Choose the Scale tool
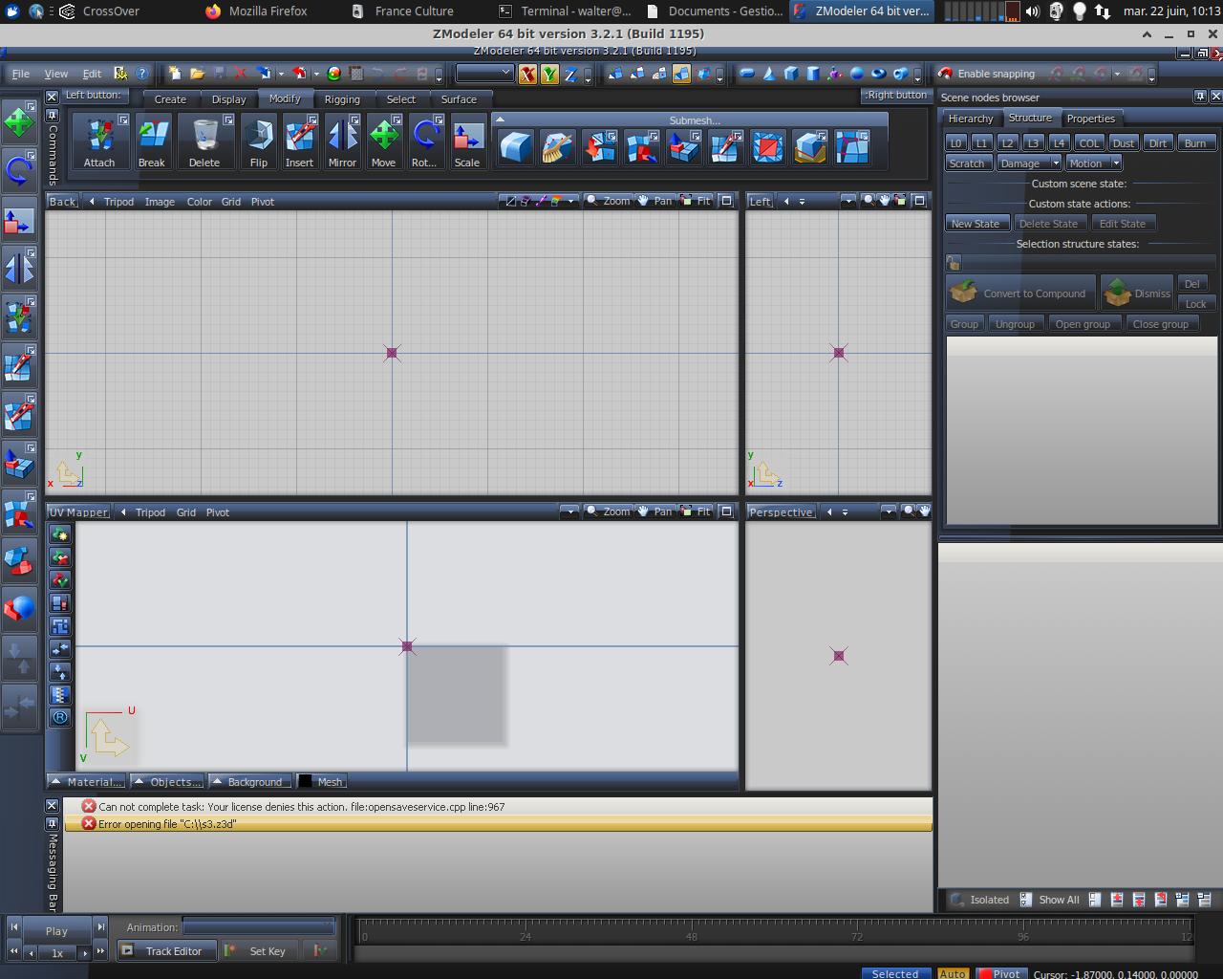The height and width of the screenshot is (979, 1223). 467,141
